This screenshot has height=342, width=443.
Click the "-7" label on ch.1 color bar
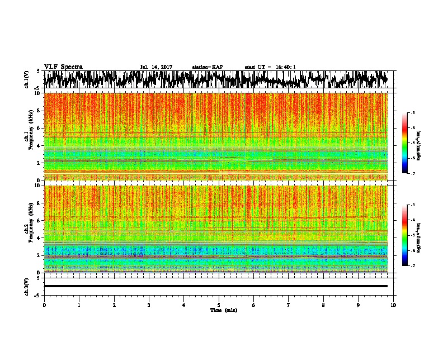(412, 173)
